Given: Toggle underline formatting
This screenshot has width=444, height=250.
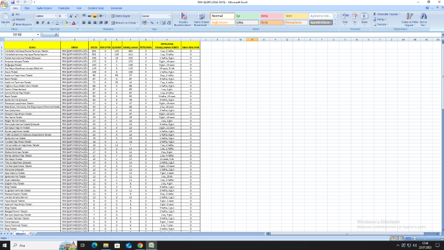Looking at the screenshot, I should 48,23.
